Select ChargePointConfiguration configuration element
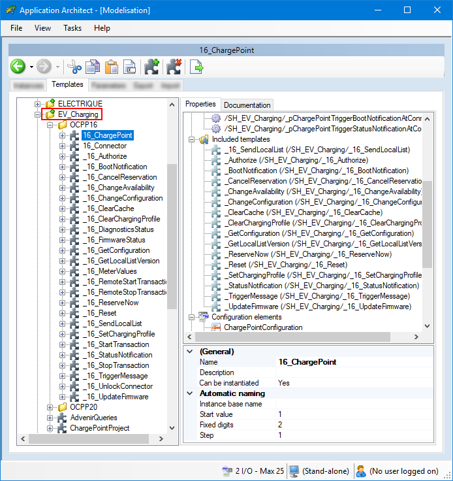The image size is (453, 481). (263, 327)
